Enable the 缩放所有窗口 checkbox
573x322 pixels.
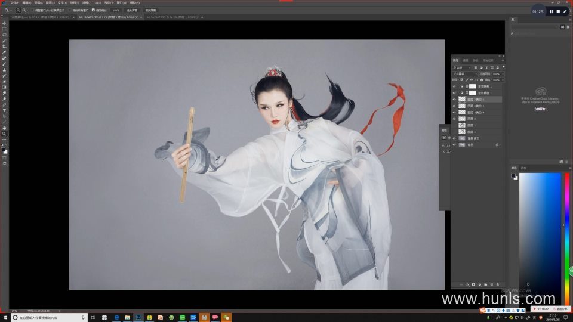[70, 10]
